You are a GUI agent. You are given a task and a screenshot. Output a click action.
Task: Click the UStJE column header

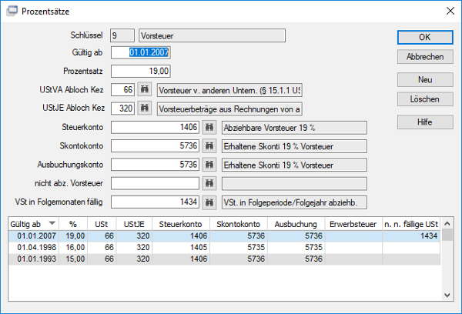coord(134,224)
